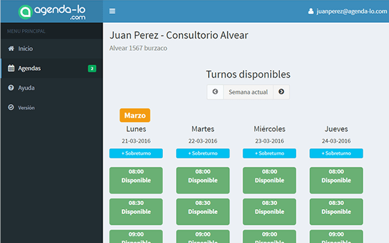
Task: Click the user profile icon in header
Action: coord(311,11)
